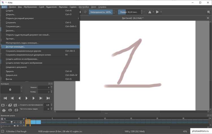
Task: Click the duplicate frame icon
Action: pos(10,105)
